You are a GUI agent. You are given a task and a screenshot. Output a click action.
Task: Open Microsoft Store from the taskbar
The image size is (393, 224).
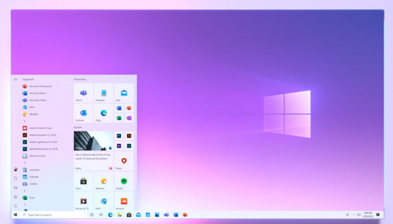tap(129, 214)
